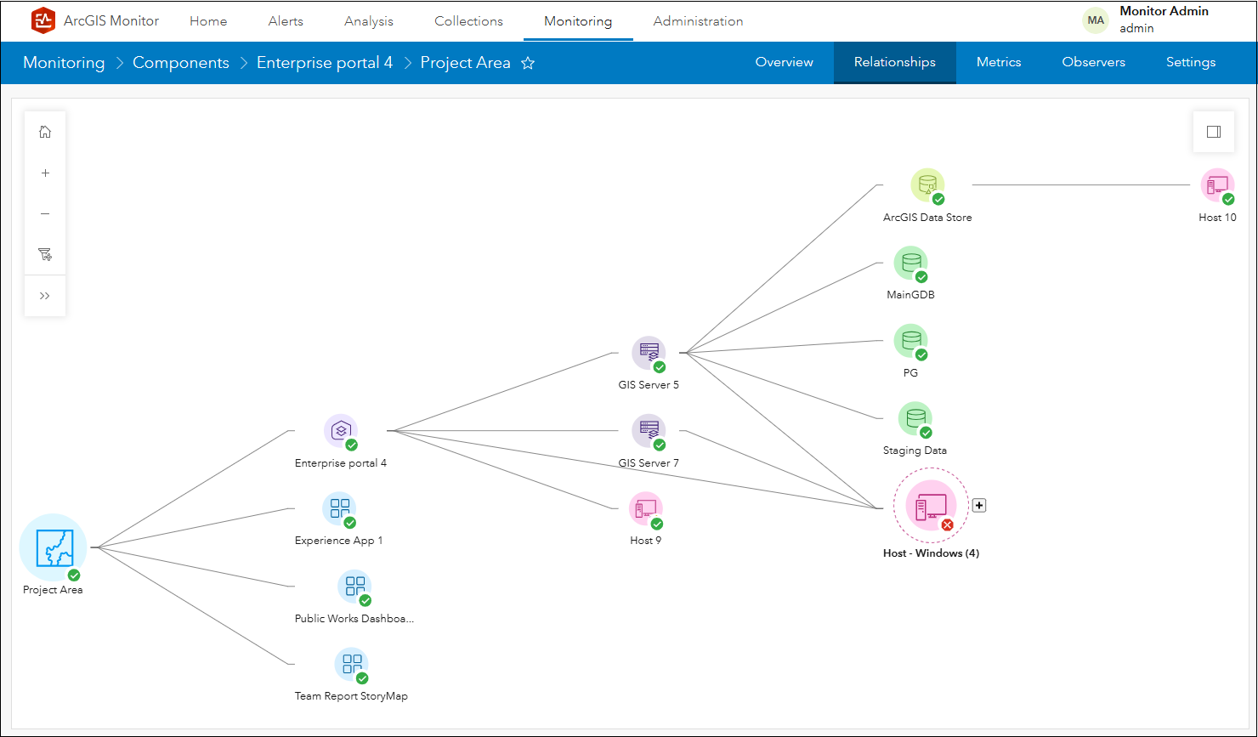
Task: Select the PG database node icon
Action: [x=910, y=341]
